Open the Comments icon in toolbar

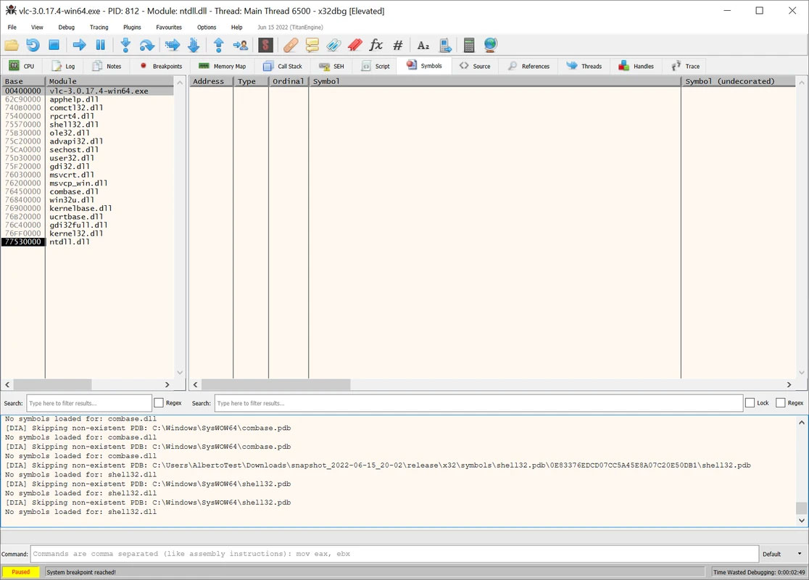pos(312,46)
